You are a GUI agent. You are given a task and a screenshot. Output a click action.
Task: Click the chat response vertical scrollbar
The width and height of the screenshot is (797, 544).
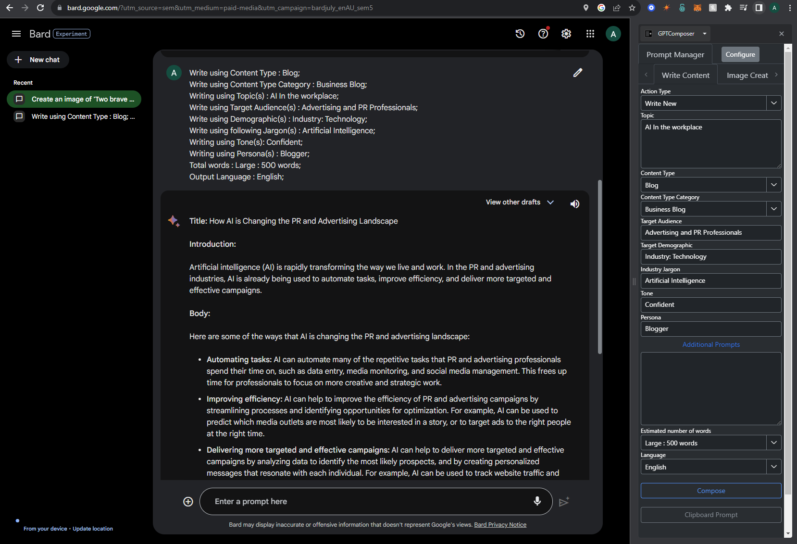click(x=599, y=267)
